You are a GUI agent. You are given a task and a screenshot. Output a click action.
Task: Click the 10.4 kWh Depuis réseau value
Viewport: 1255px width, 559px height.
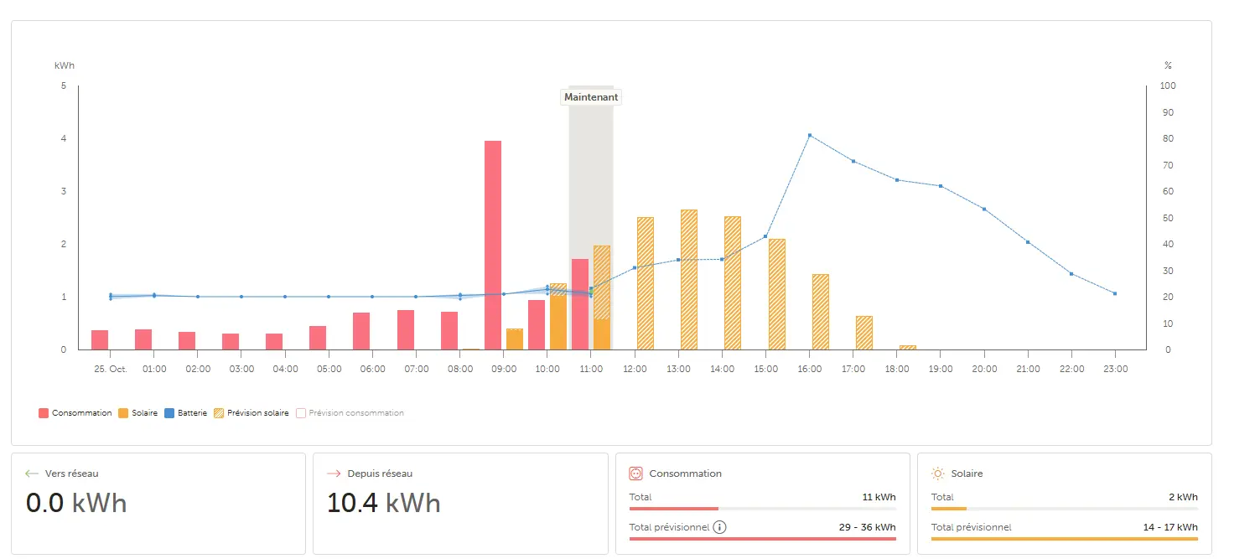383,503
